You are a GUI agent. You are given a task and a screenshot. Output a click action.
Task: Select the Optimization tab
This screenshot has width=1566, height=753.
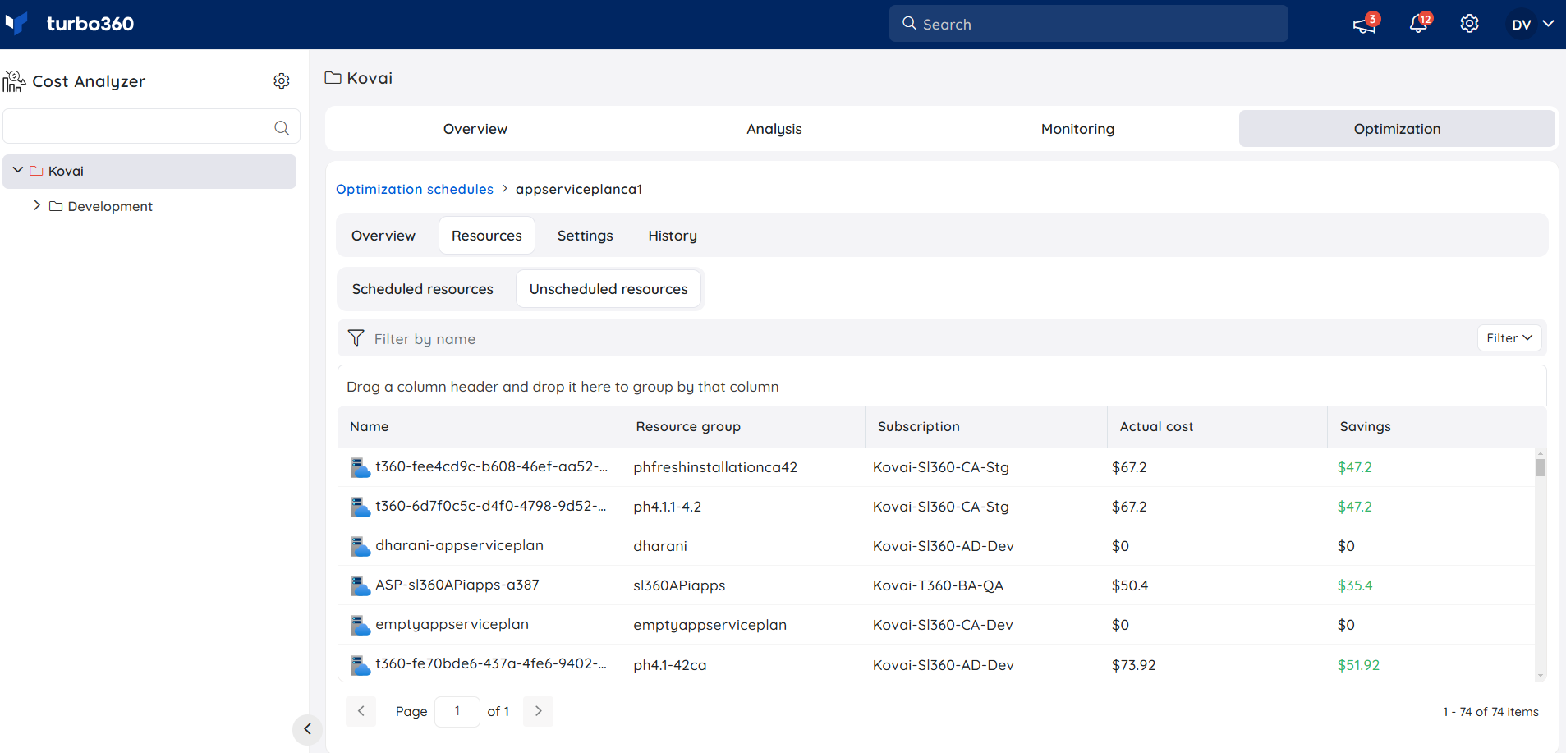coord(1397,129)
